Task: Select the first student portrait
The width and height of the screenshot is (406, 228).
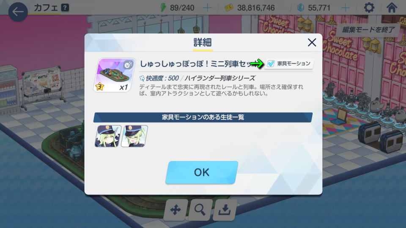Action: coord(108,136)
